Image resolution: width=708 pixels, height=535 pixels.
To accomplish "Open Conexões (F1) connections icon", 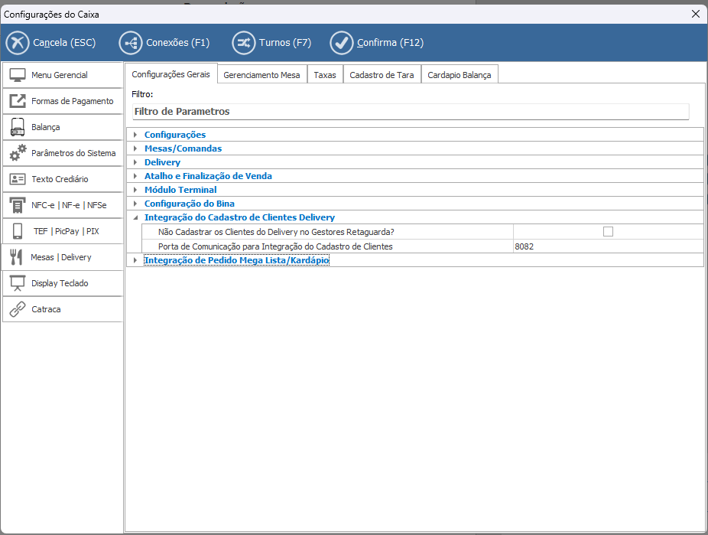I will (131, 43).
